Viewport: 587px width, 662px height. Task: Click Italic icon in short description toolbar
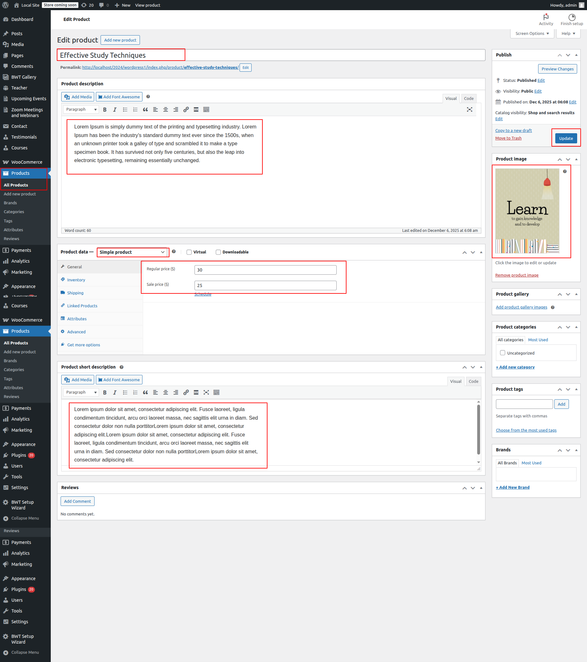pyautogui.click(x=115, y=392)
